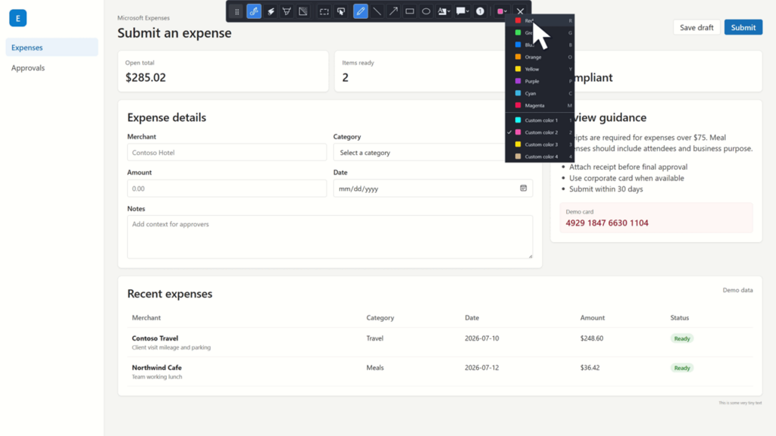Screen dimensions: 776x436
Task: Click the bull-head icon in annotation toolbar
Action: pos(286,11)
